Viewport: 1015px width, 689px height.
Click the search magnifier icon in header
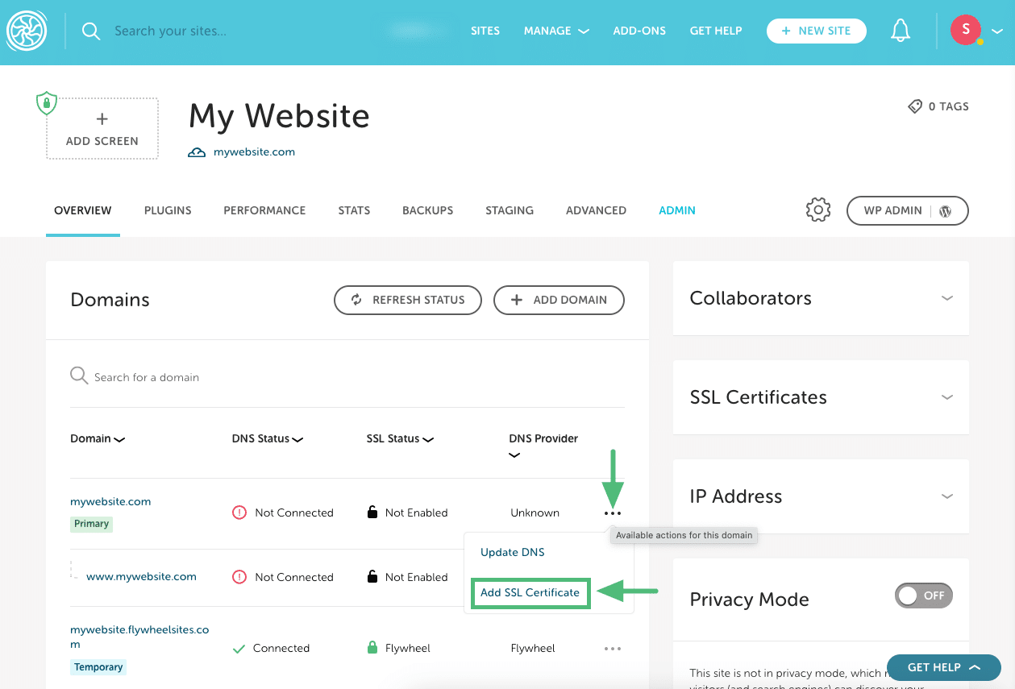pyautogui.click(x=91, y=31)
